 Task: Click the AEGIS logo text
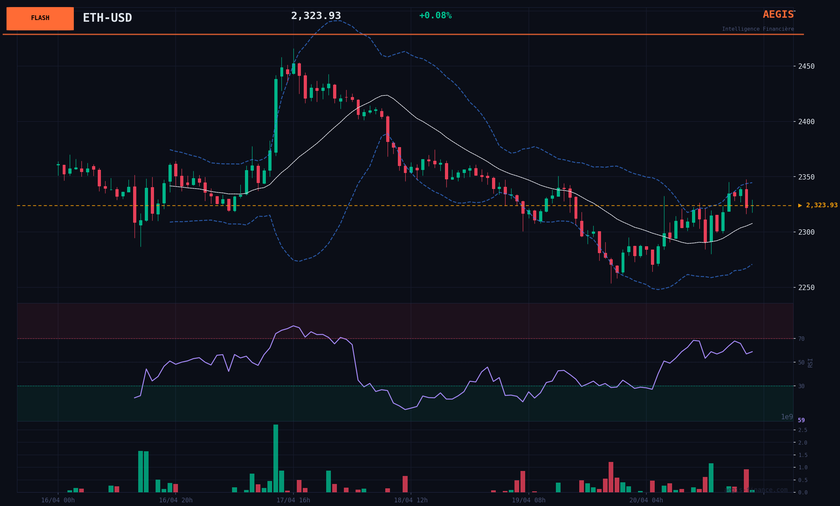778,14
